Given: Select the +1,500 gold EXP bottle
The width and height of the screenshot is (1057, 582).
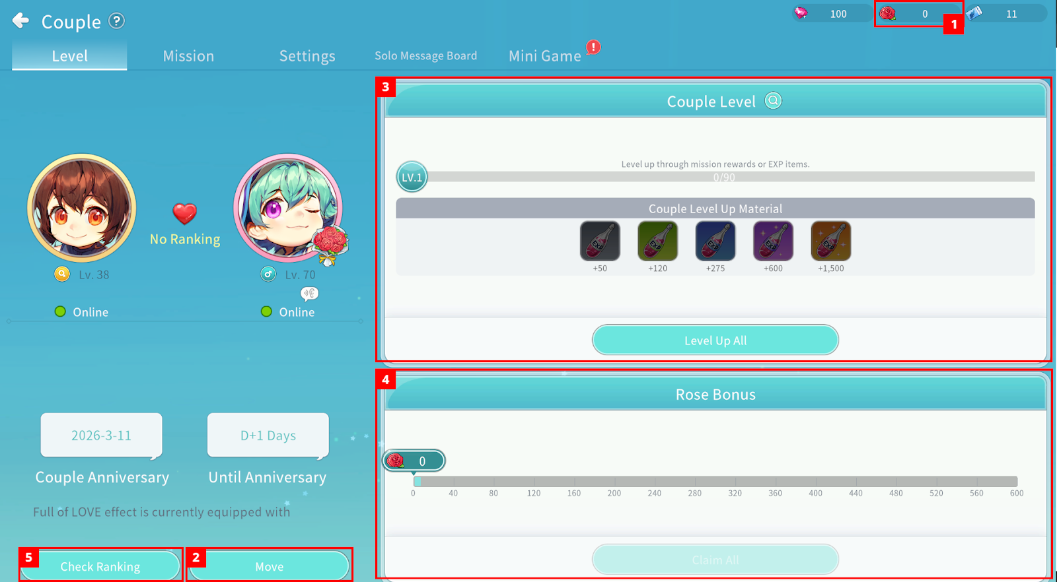Looking at the screenshot, I should click(x=830, y=242).
